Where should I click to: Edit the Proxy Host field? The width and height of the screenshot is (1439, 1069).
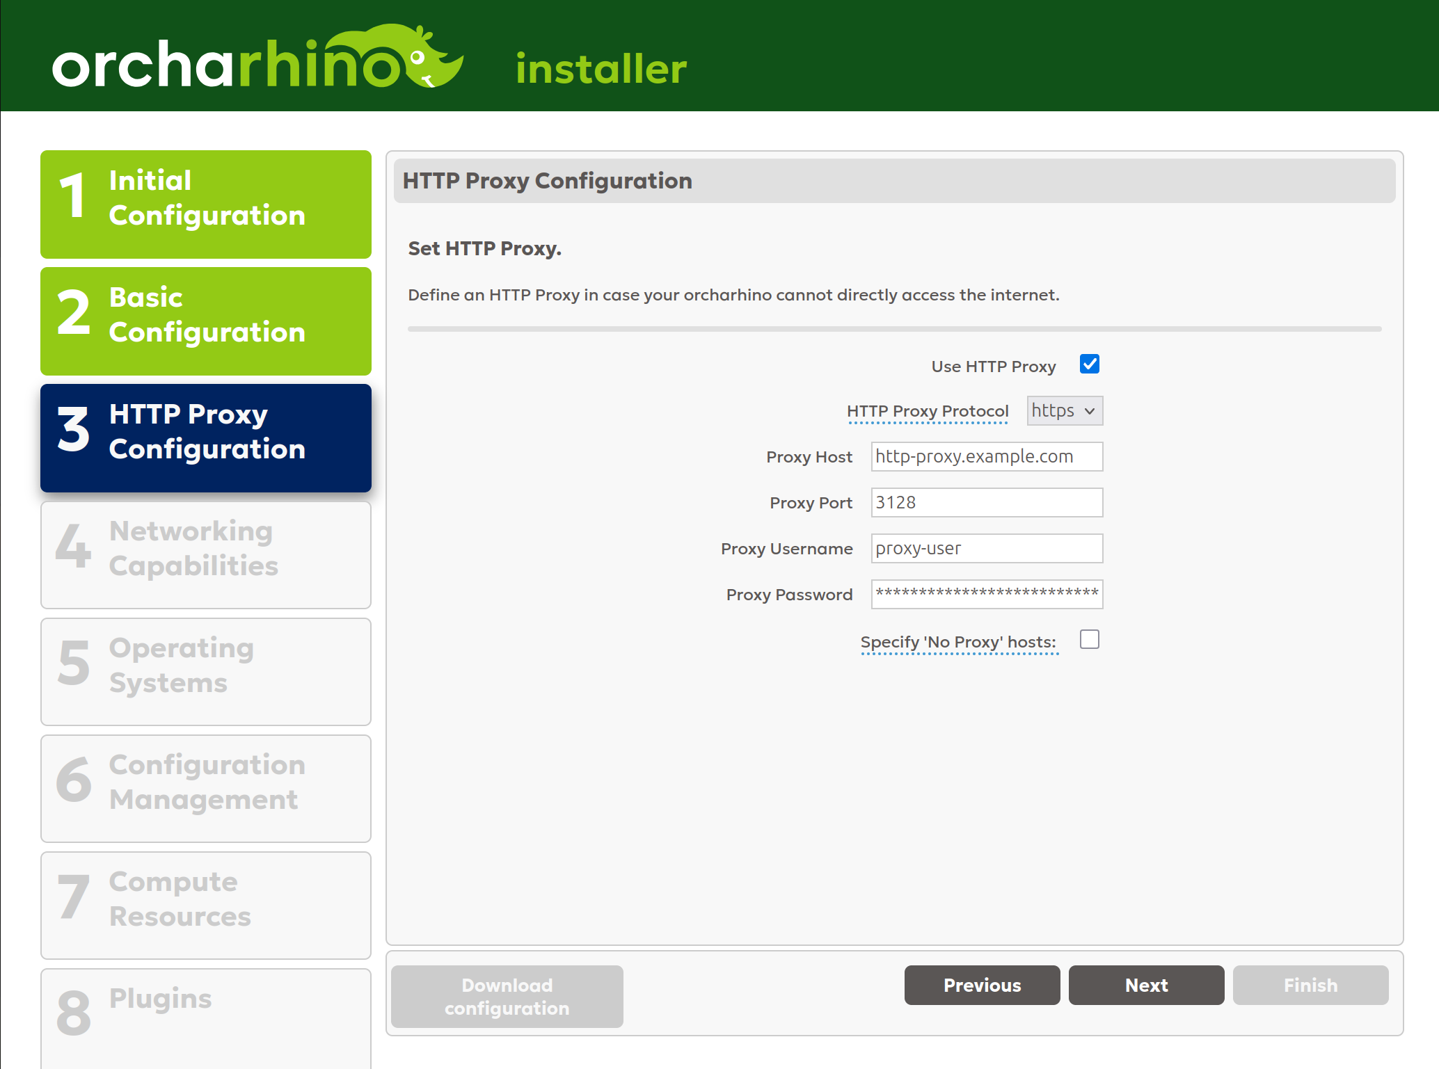[x=986, y=456]
